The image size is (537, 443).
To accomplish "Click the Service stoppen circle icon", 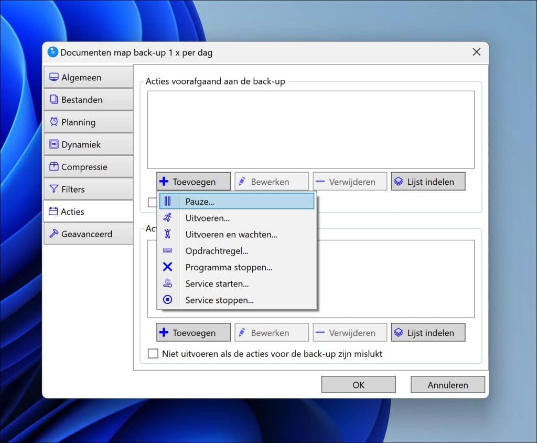I will [x=167, y=300].
